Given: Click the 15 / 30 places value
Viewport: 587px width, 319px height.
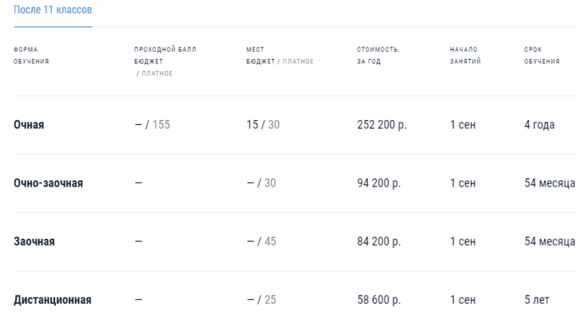Looking at the screenshot, I should 263,125.
